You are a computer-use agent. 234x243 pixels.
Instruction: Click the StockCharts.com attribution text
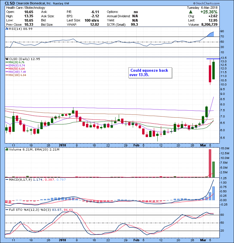click(206, 3)
